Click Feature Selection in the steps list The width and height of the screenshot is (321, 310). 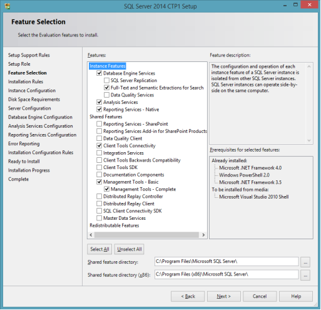[28, 73]
